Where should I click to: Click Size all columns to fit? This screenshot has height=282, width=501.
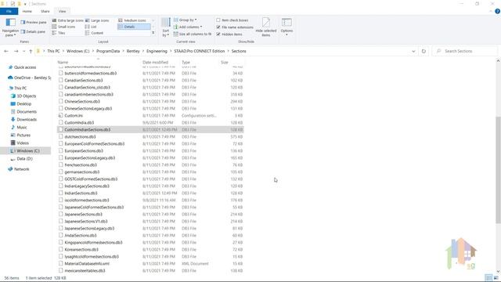point(193,34)
